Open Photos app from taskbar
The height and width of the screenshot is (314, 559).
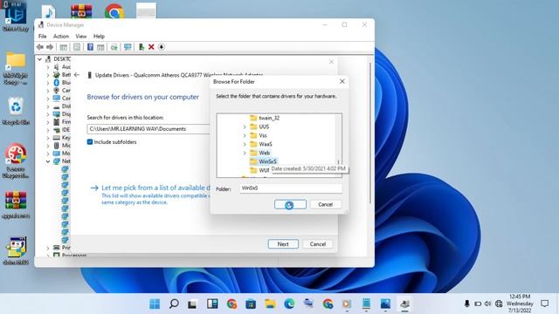click(x=385, y=304)
